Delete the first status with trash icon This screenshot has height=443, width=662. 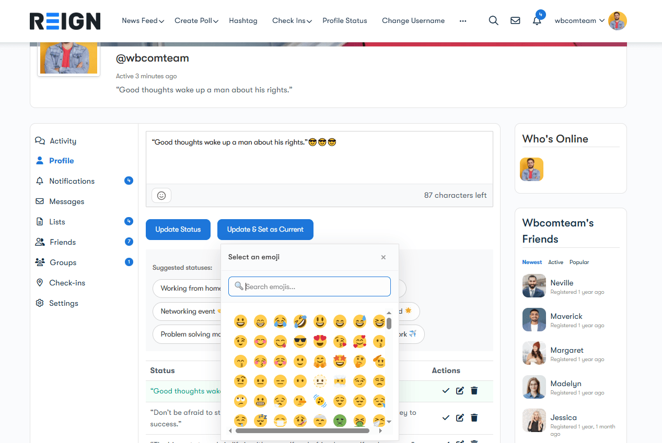click(x=474, y=390)
